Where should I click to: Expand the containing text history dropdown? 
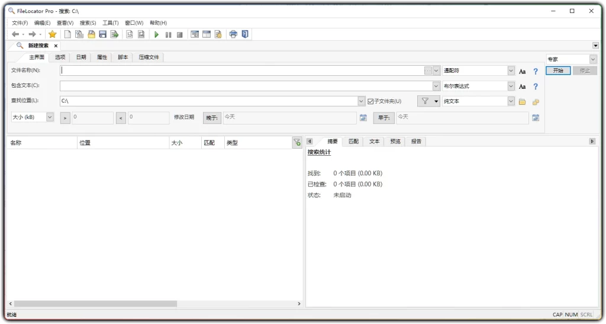point(436,86)
